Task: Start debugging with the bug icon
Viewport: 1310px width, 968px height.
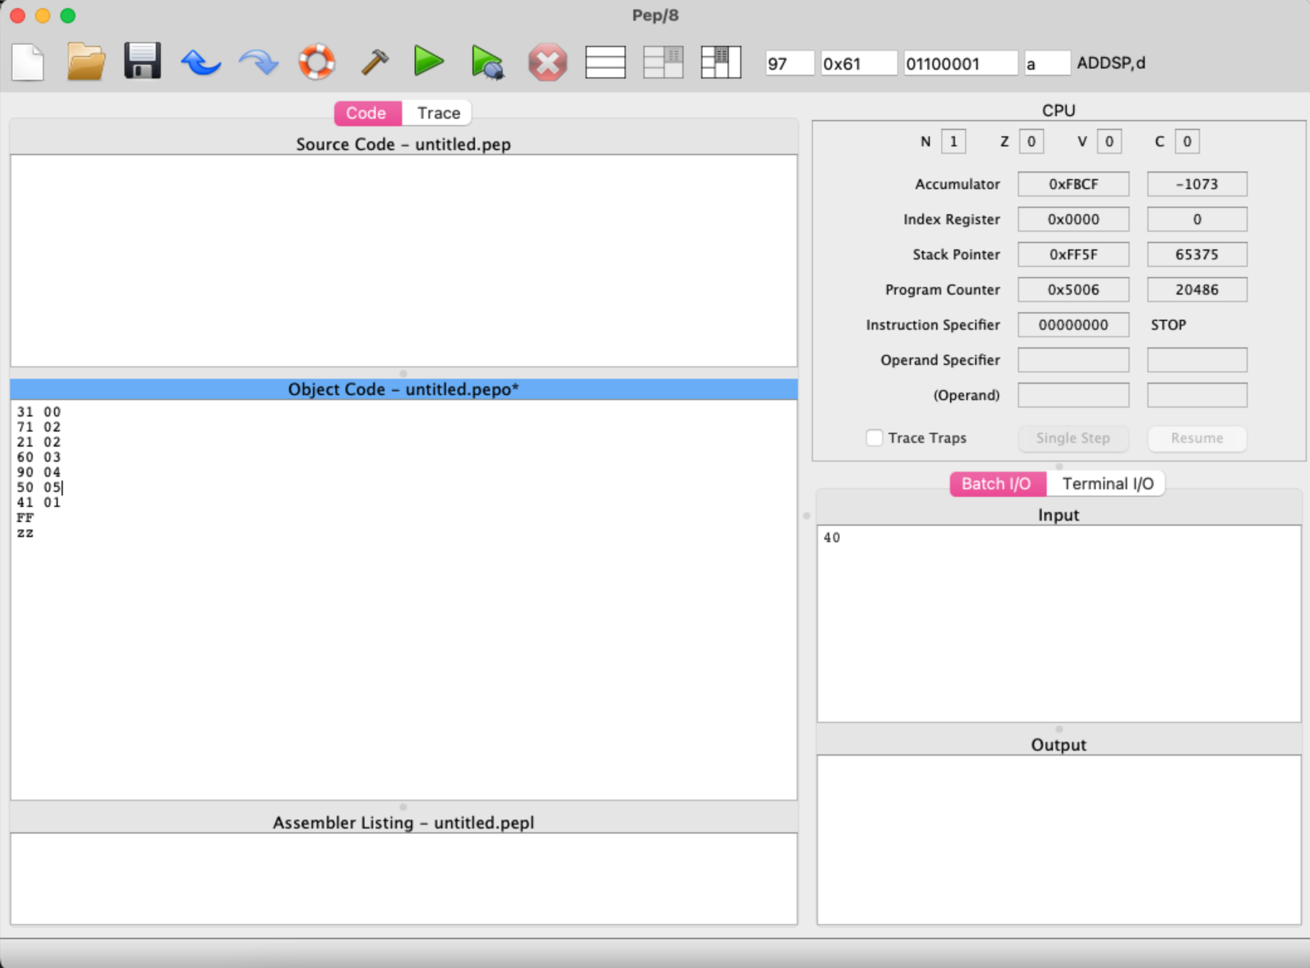Action: point(488,62)
